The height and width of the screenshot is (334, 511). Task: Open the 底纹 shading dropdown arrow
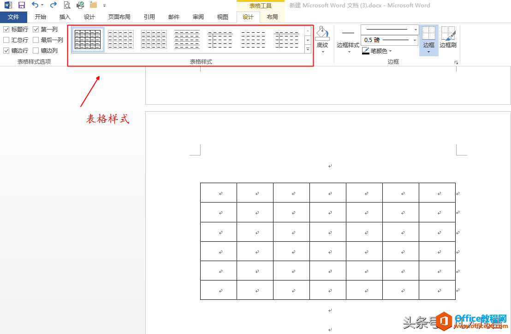coord(323,52)
